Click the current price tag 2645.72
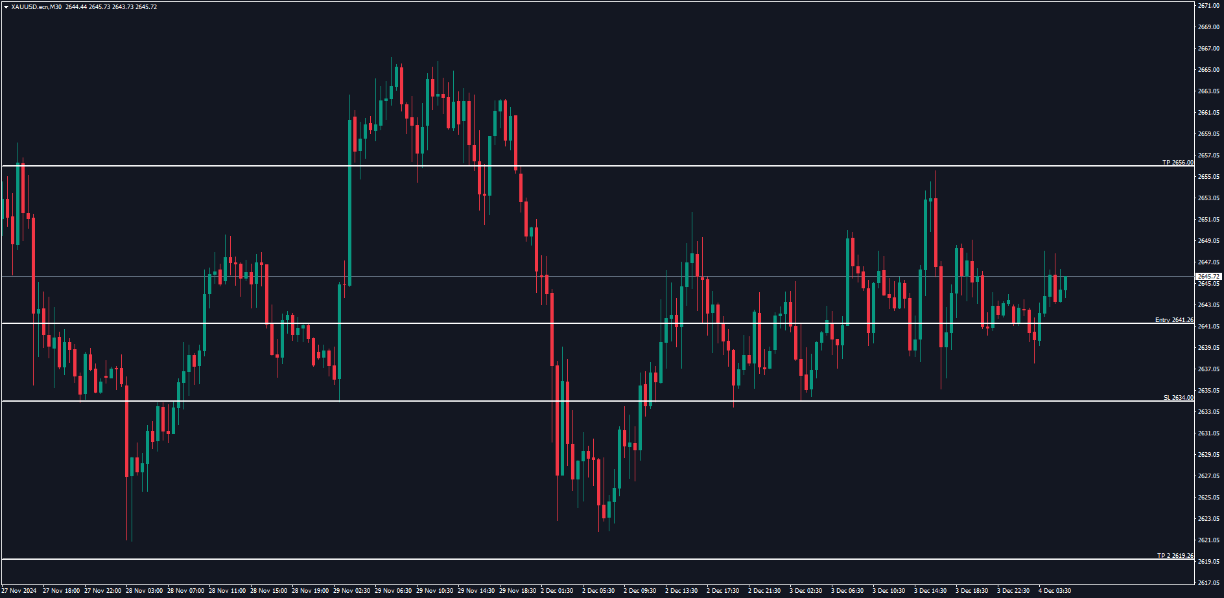 [x=1208, y=277]
